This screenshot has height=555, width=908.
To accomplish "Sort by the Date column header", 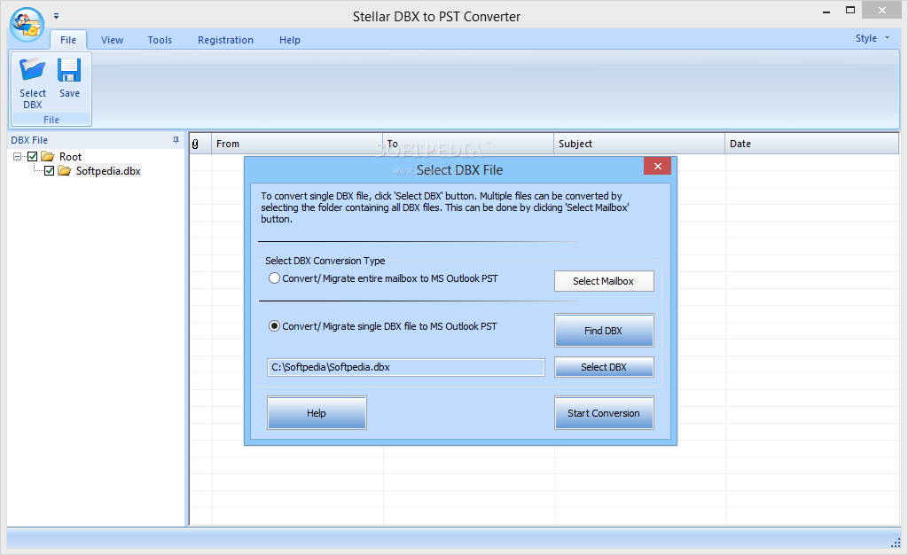I will coord(811,145).
